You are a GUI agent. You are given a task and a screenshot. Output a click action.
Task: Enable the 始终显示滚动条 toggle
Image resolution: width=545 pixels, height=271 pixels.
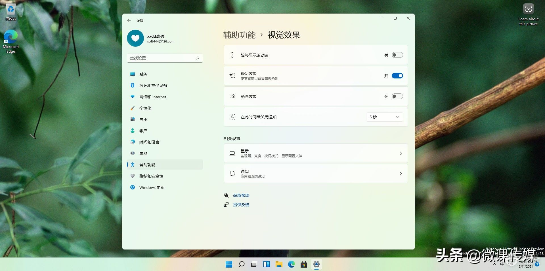coord(397,55)
